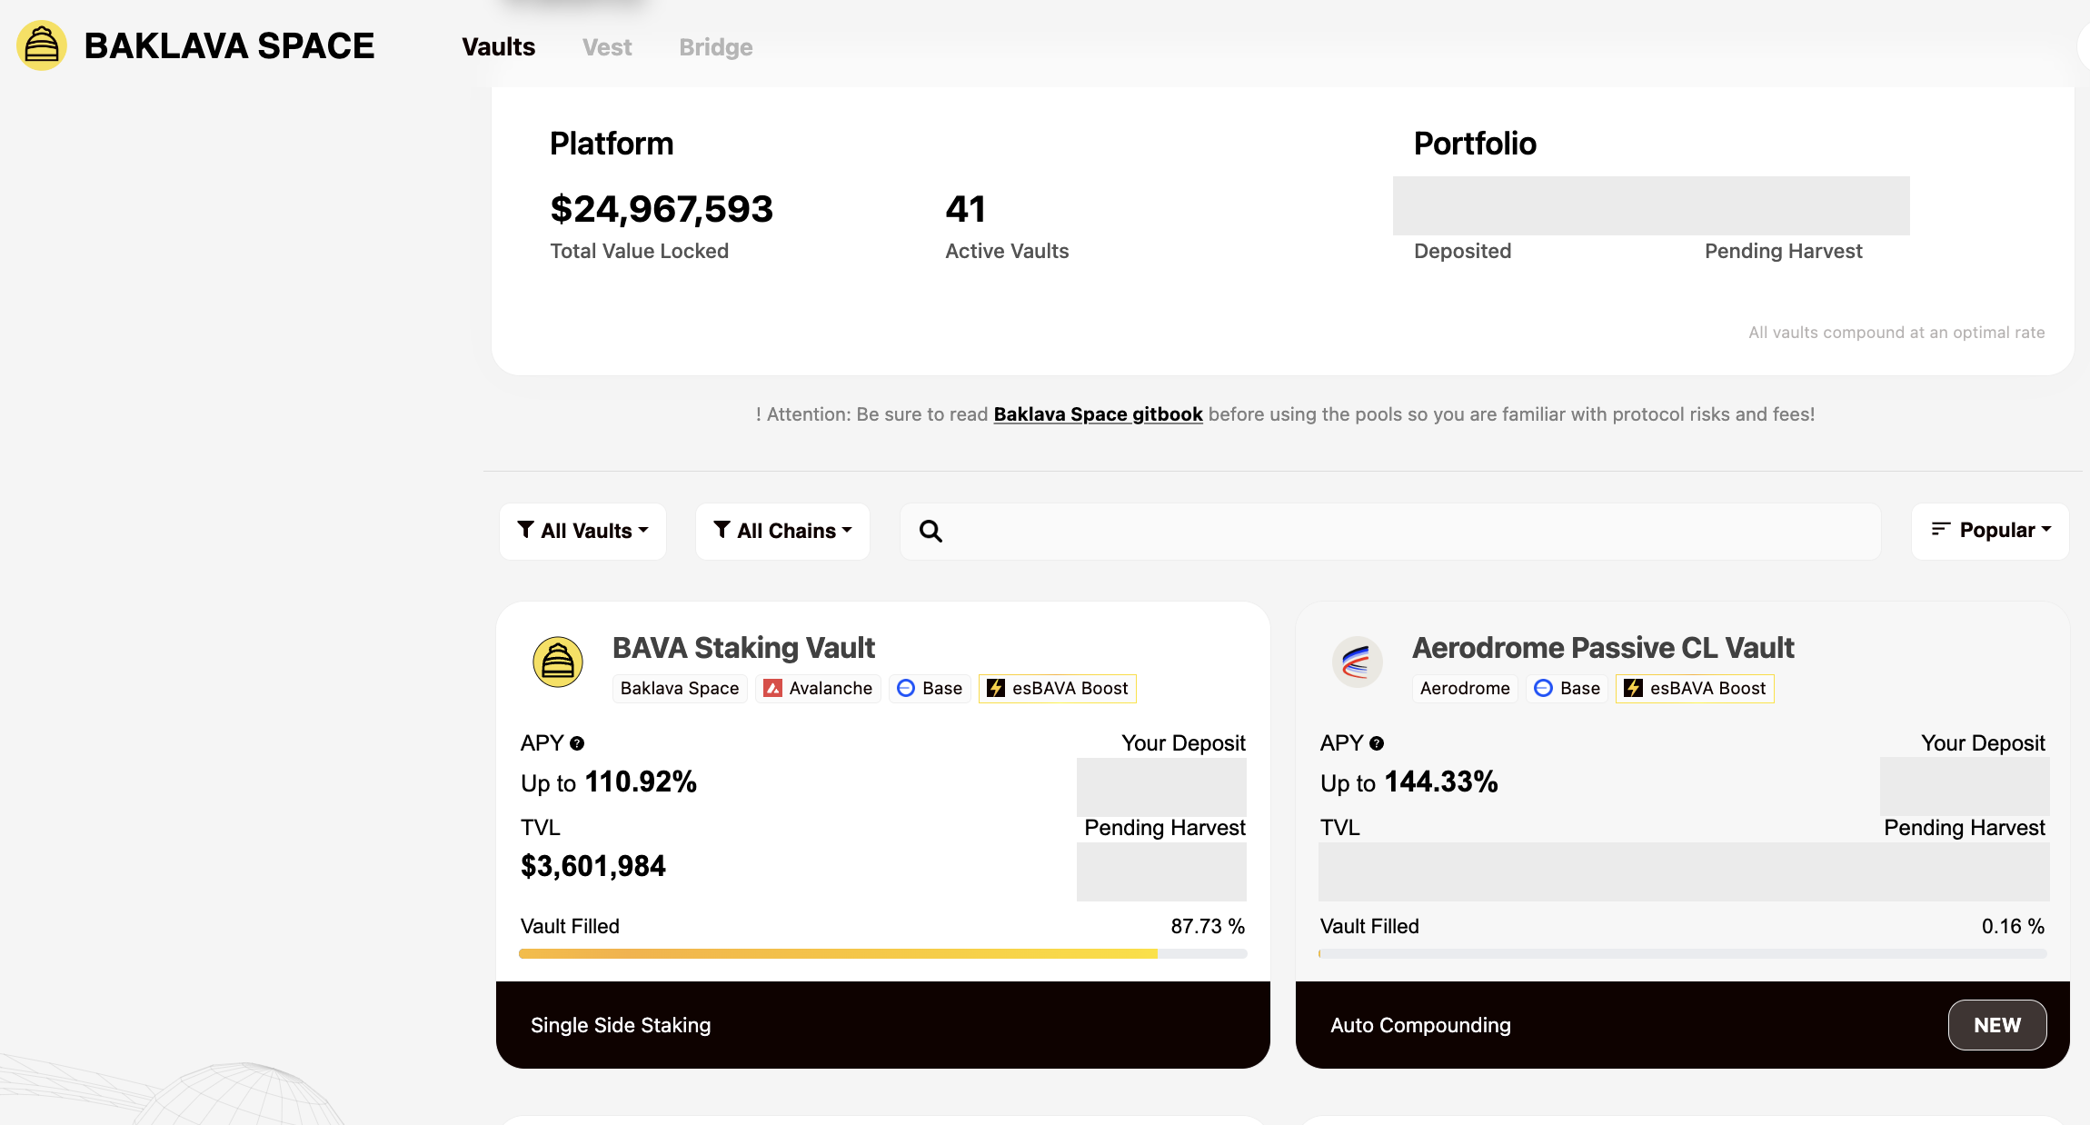This screenshot has height=1125, width=2090.
Task: Click into the vault search field
Action: coord(1408,531)
